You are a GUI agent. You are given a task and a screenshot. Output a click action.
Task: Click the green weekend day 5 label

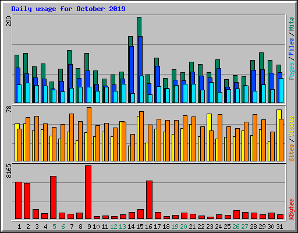pyautogui.click(x=54, y=227)
